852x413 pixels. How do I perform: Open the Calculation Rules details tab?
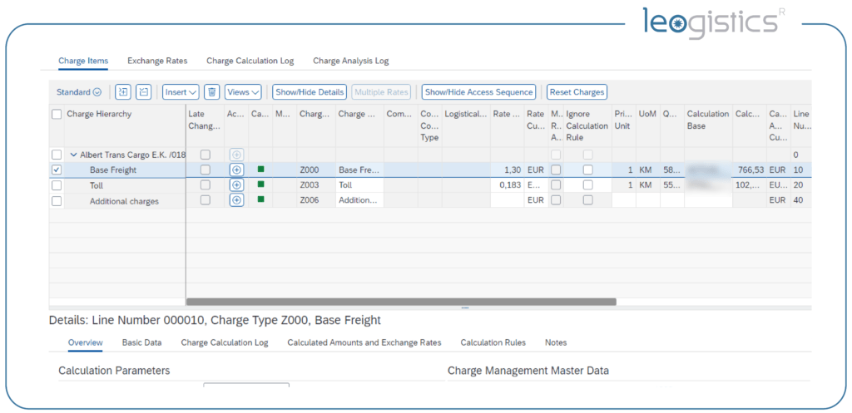(493, 342)
